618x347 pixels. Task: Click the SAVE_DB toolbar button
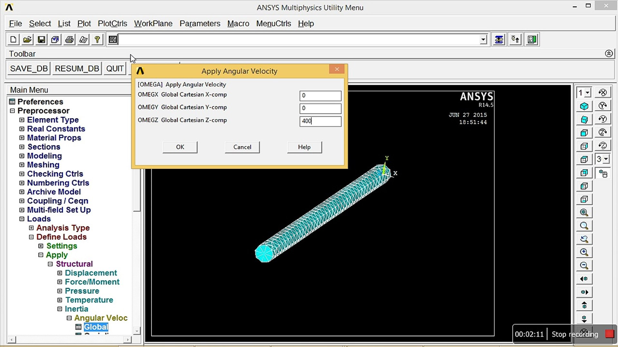pos(29,68)
